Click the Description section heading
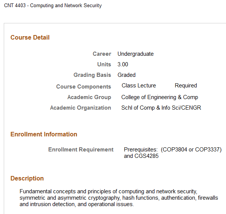The height and width of the screenshot is (214, 226). click(x=27, y=178)
